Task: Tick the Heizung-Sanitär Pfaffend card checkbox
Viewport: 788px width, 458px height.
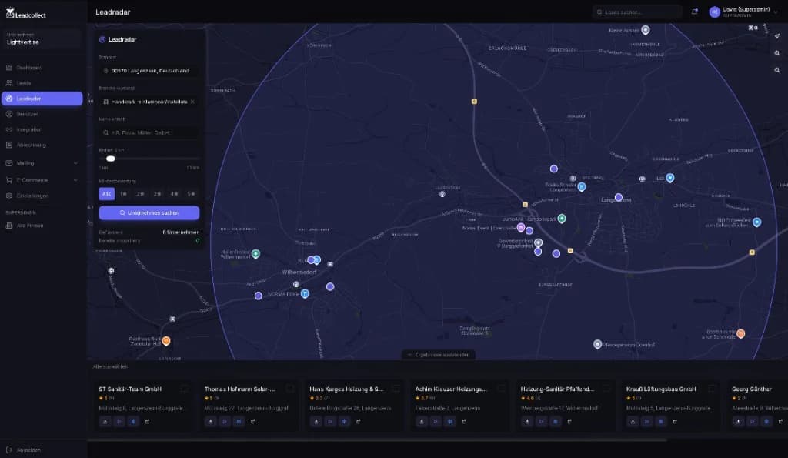Action: (606, 389)
